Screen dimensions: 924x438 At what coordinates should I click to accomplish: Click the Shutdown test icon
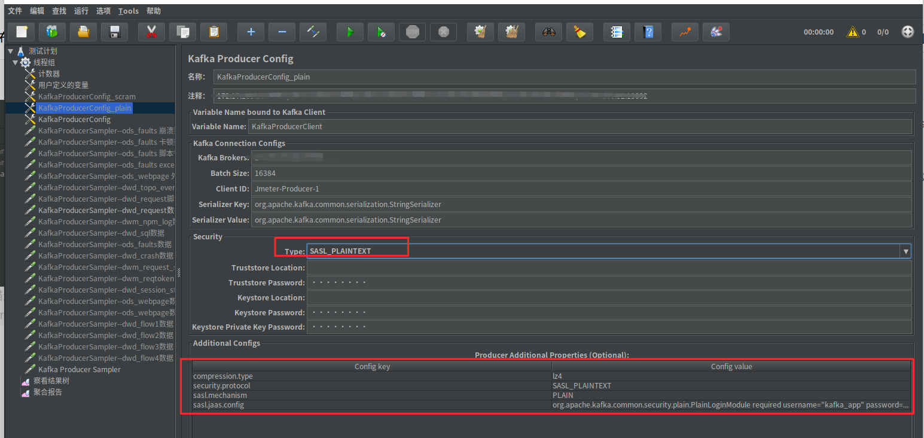tap(444, 32)
